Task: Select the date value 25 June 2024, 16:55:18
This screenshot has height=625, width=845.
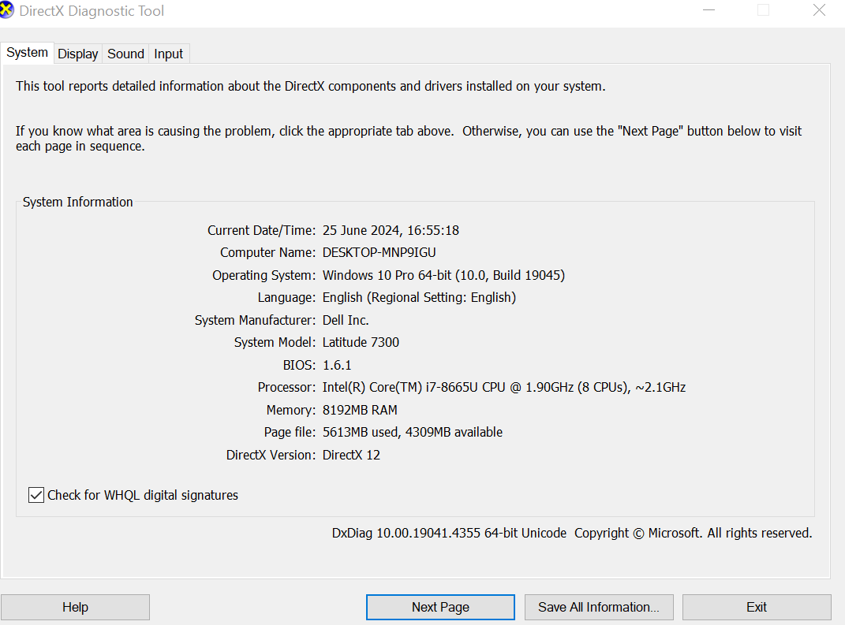Action: pyautogui.click(x=391, y=230)
